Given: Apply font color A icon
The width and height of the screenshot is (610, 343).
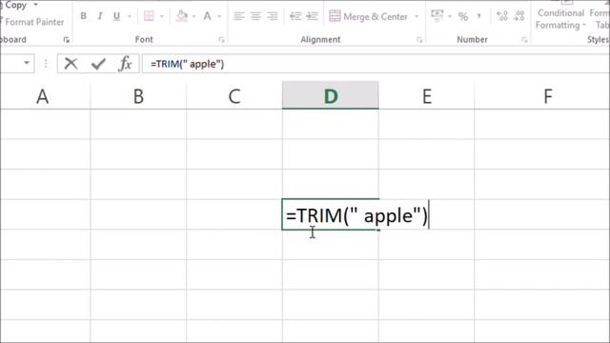Looking at the screenshot, I should [x=208, y=16].
